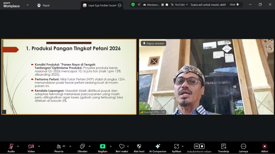Click the green Bagikan share screen icon

102,146
